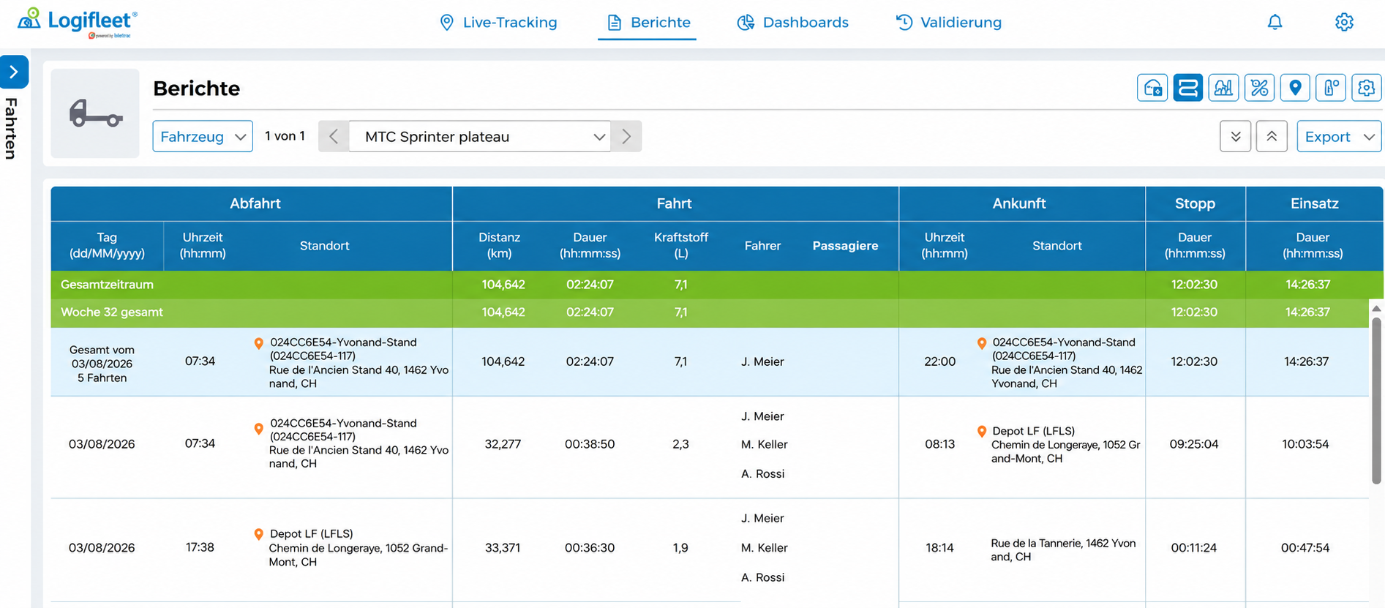Click the 2,3 fuel value
The width and height of the screenshot is (1385, 608).
pos(680,444)
